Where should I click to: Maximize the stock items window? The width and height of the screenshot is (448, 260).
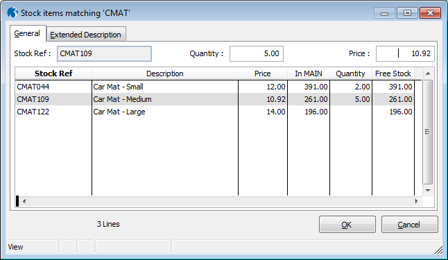coord(407,13)
